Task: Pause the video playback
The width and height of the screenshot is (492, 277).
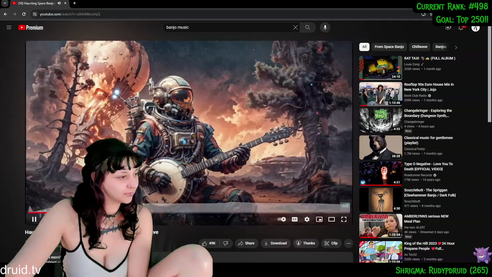Action: tap(34, 219)
